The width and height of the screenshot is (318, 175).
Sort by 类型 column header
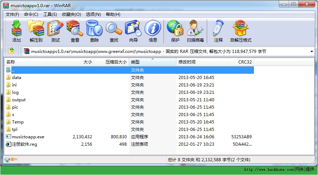pos(153,62)
